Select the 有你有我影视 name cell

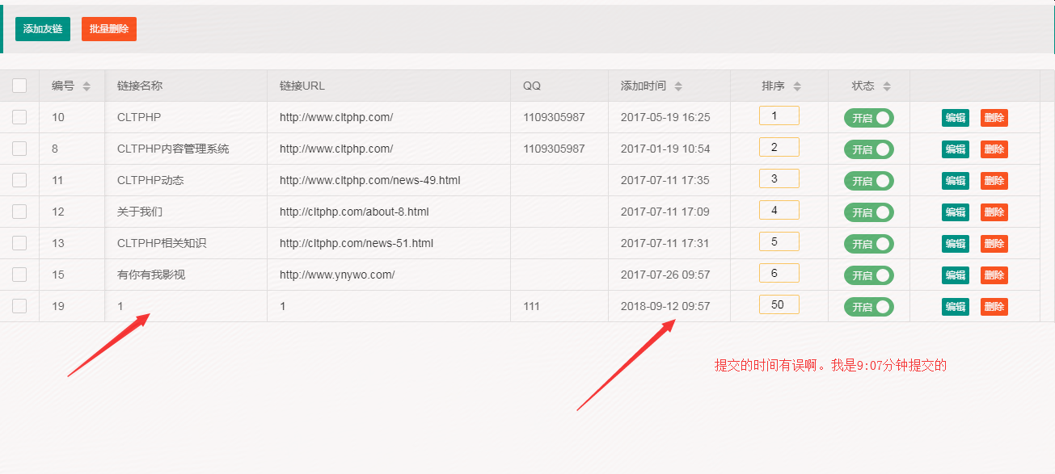tap(186, 275)
